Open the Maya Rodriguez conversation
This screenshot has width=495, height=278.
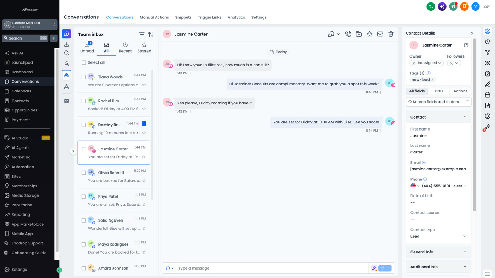click(114, 248)
